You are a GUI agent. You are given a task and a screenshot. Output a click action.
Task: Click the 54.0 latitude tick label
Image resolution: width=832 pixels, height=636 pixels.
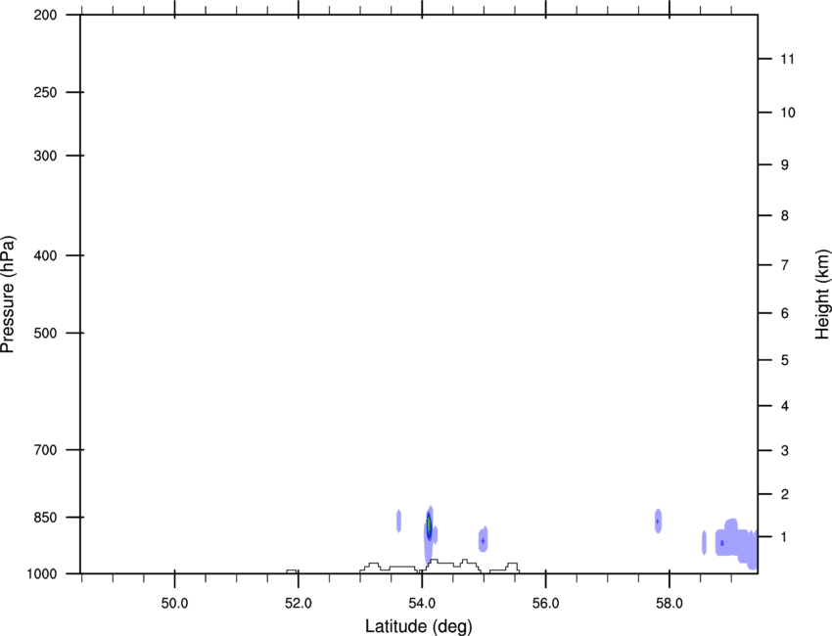422,604
